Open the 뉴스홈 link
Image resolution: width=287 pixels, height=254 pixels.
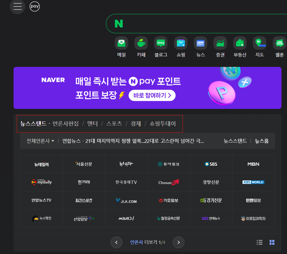pos(262,141)
